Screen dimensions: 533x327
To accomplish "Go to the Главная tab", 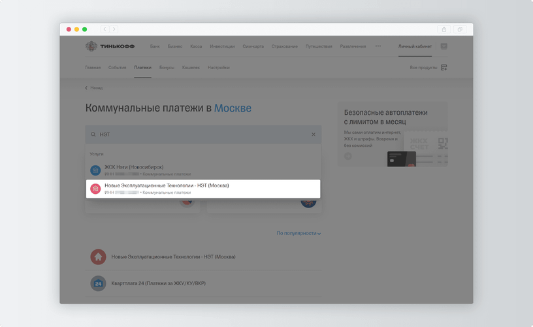I will 93,68.
